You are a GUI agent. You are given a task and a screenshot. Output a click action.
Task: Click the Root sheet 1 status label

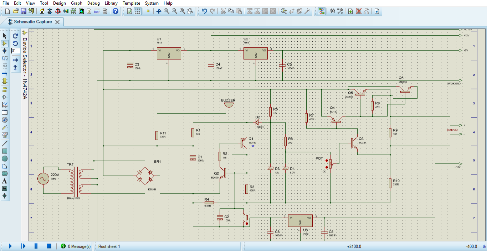click(x=109, y=246)
